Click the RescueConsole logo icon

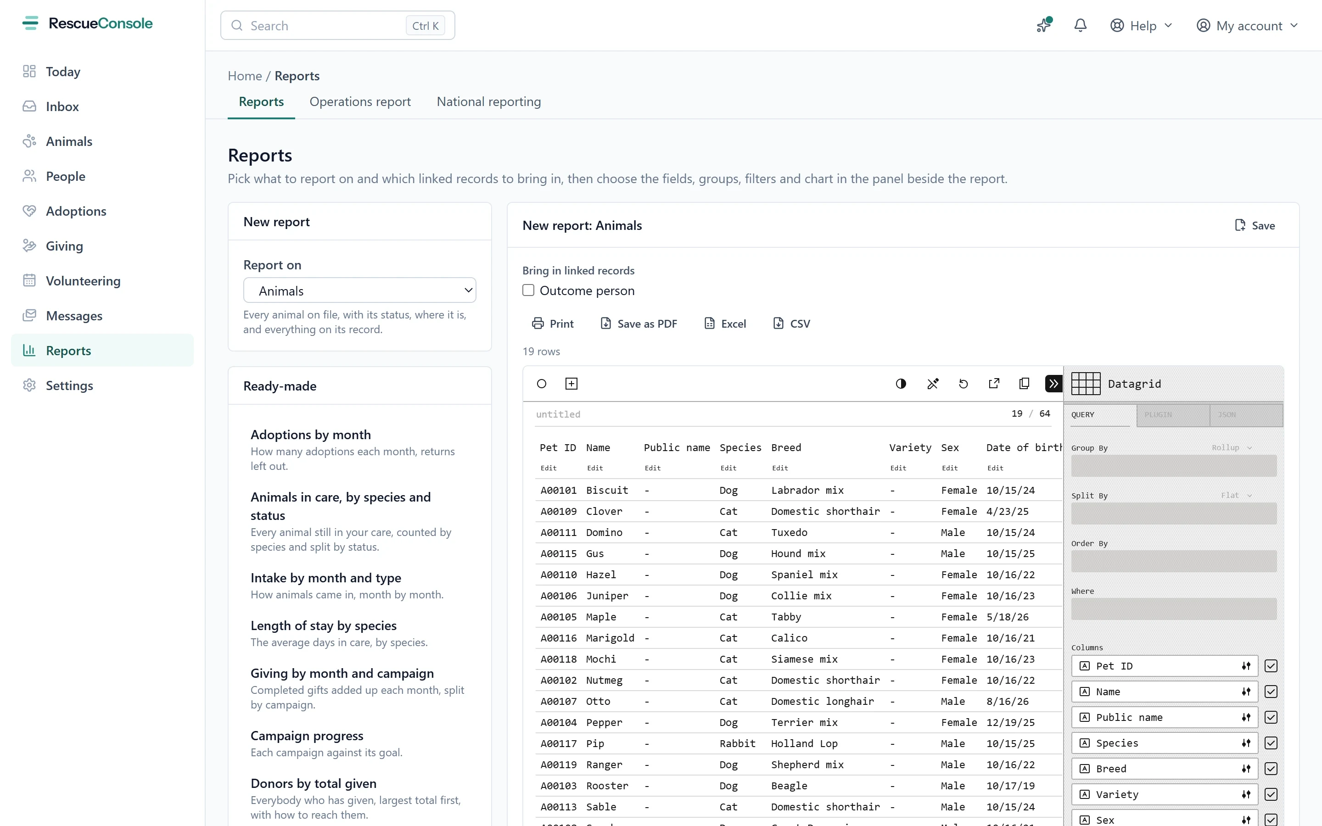point(30,23)
